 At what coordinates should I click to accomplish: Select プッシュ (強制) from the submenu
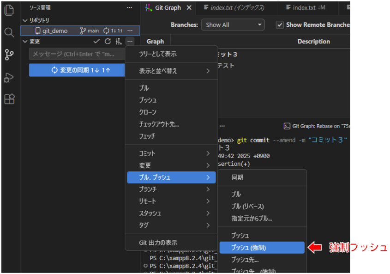tap(261, 248)
